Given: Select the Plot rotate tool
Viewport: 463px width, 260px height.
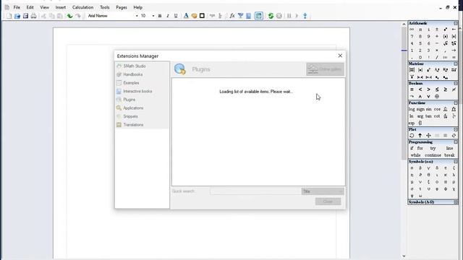Looking at the screenshot, I should (x=412, y=136).
